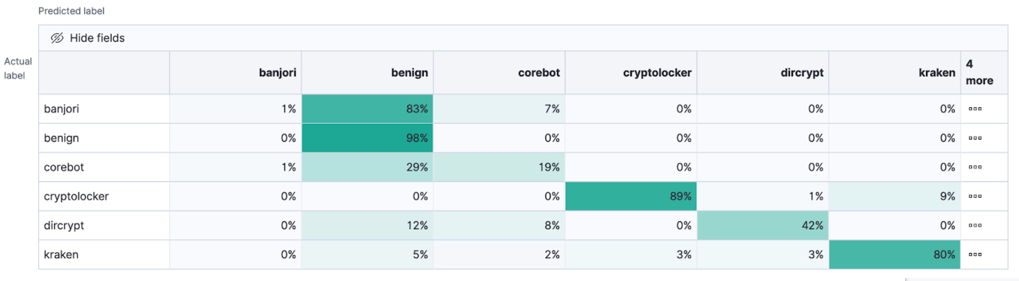This screenshot has width=1019, height=281.
Task: Open row options for benign row
Action: pyautogui.click(x=975, y=138)
